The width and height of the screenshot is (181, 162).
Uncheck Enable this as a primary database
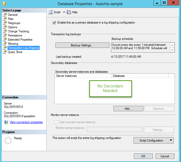[x=54, y=23]
